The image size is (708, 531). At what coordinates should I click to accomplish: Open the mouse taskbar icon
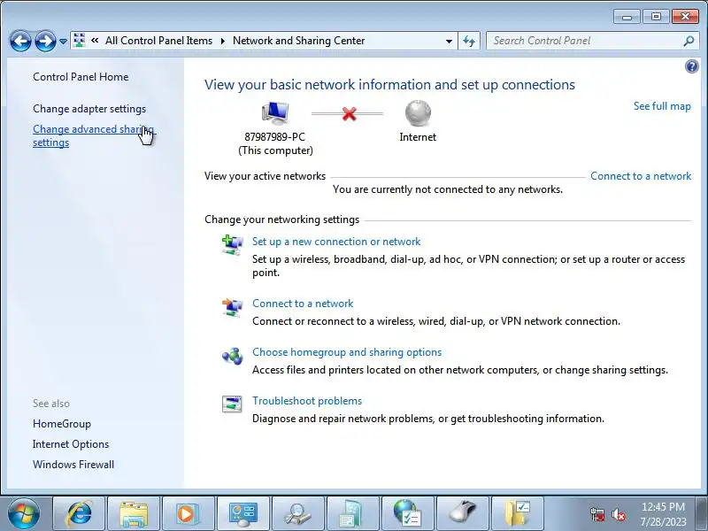tap(462, 513)
